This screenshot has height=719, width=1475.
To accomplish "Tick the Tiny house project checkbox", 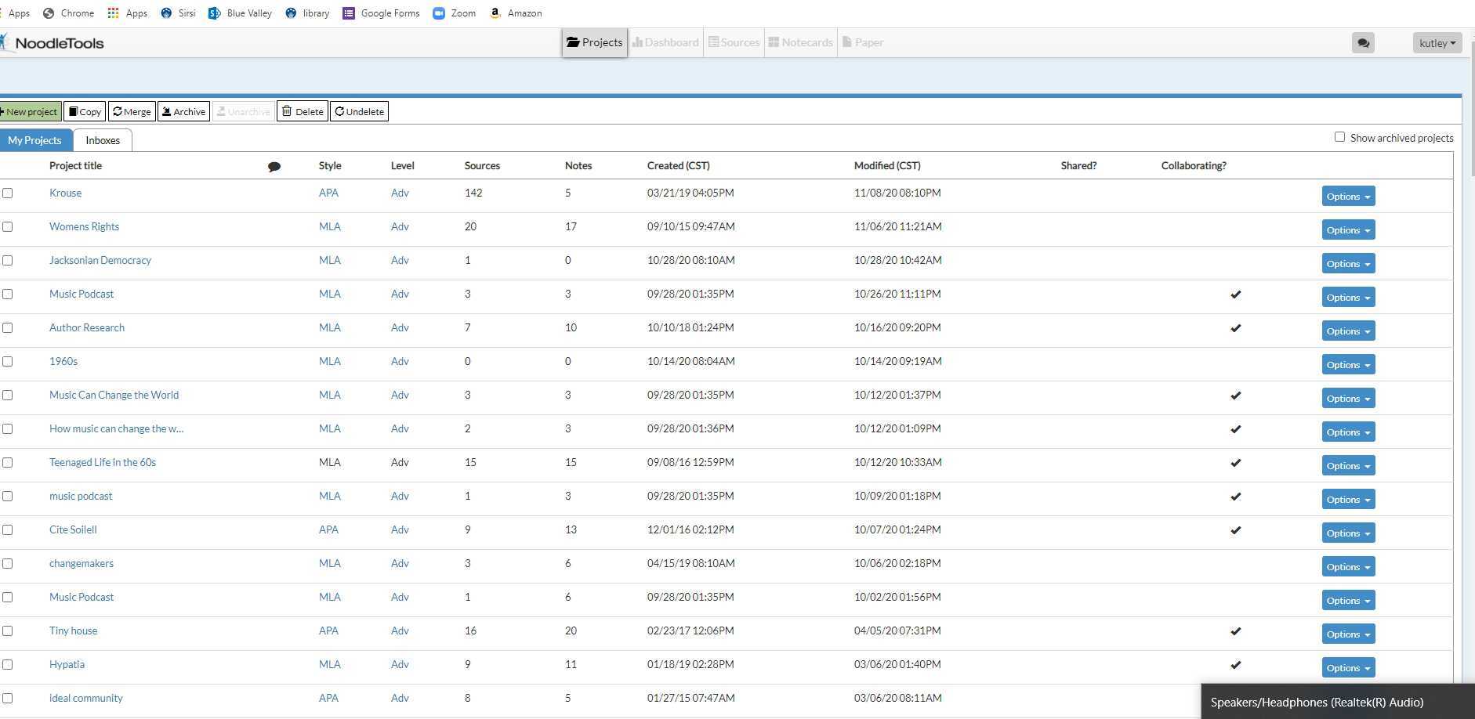I will [8, 630].
